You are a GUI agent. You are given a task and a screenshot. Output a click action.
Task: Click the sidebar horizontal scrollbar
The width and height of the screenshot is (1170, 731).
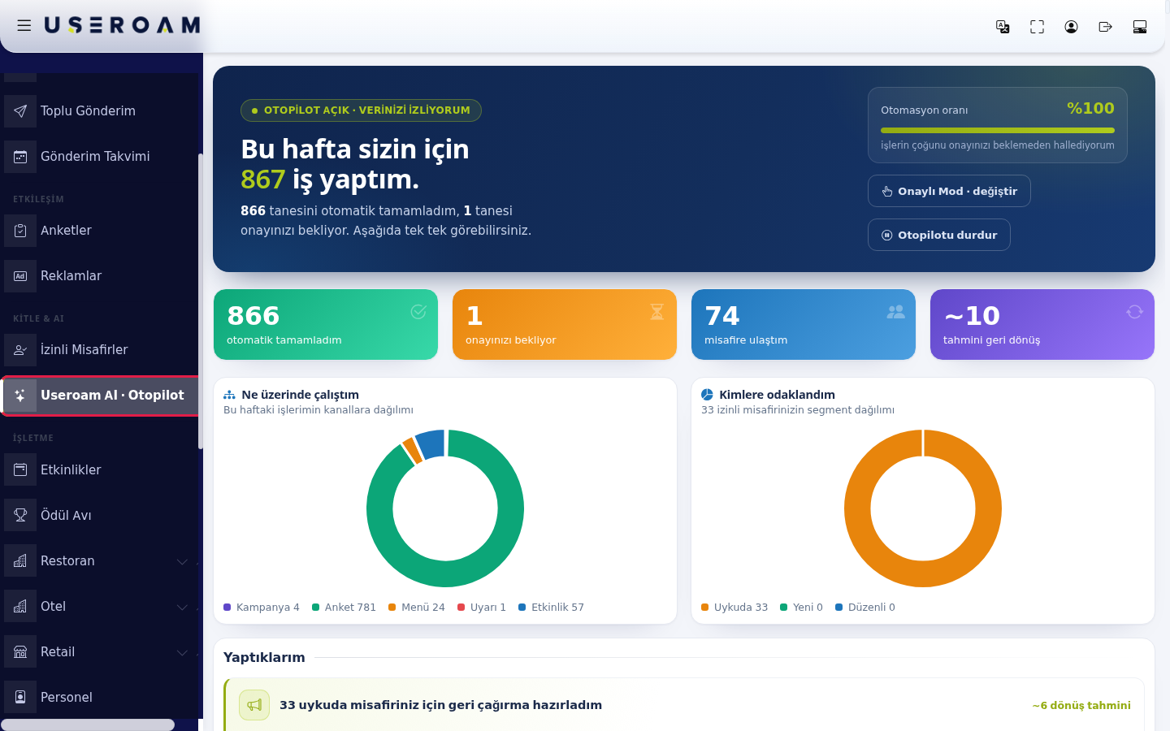[88, 725]
